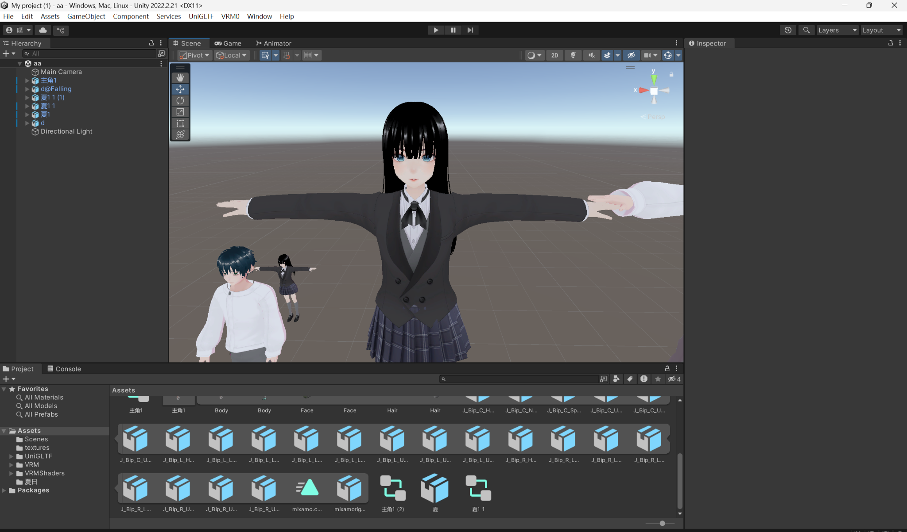The image size is (907, 532).
Task: Open the Pivot handle position dropdown
Action: coord(194,55)
